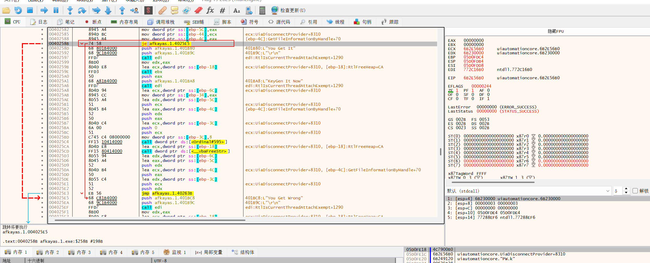The width and height of the screenshot is (650, 263).
Task: Open the 线程 threads tab
Action: click(336, 22)
